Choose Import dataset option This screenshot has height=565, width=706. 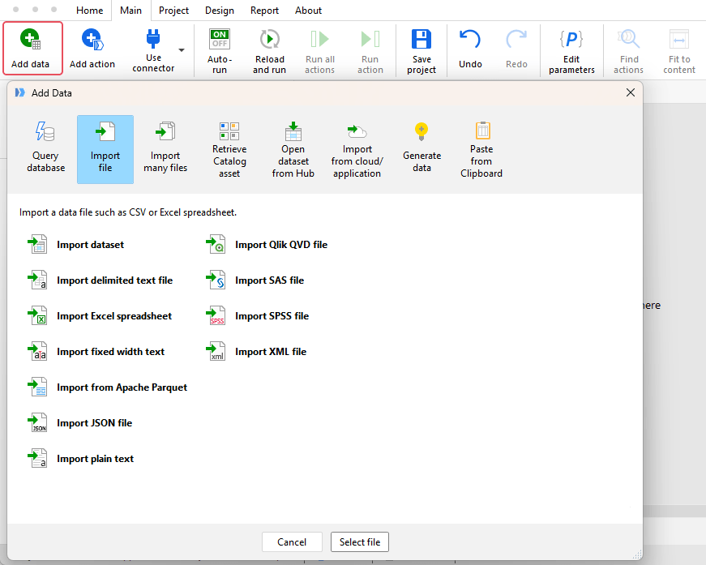tap(76, 245)
